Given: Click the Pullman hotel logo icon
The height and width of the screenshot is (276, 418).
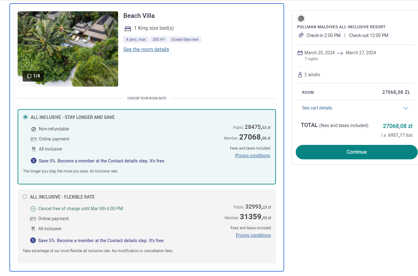Looking at the screenshot, I should pyautogui.click(x=301, y=18).
